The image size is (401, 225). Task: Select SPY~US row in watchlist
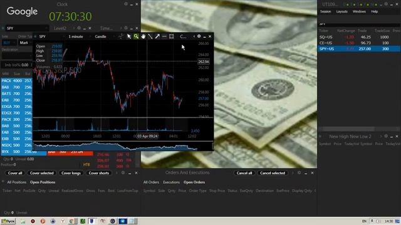coord(359,49)
